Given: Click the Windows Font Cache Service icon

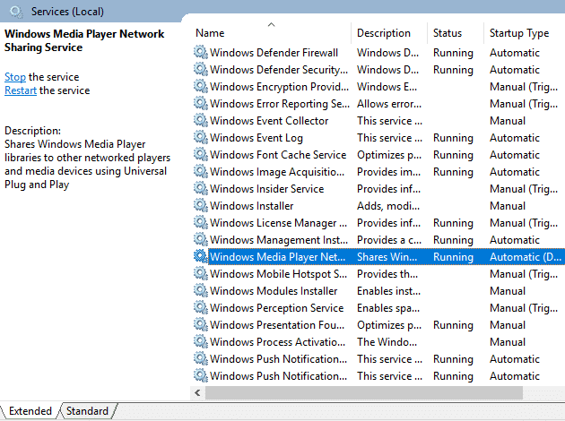Looking at the screenshot, I should click(x=200, y=155).
